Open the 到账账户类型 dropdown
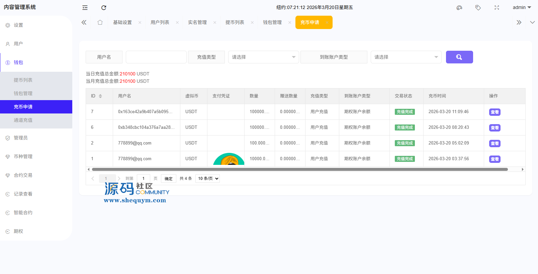This screenshot has width=538, height=274. pos(406,57)
